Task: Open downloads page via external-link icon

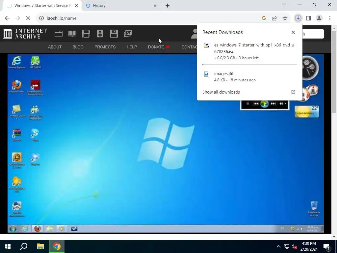Action: click(x=293, y=92)
